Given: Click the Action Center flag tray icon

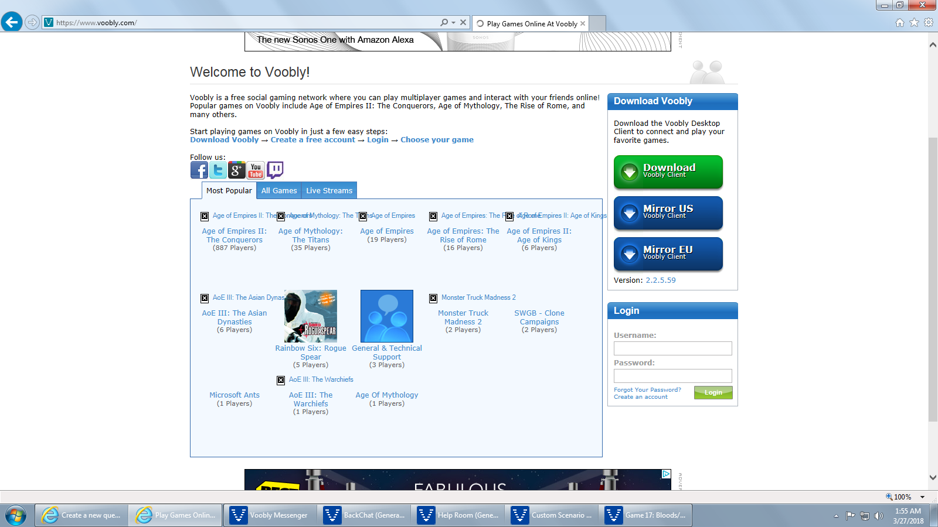Looking at the screenshot, I should point(850,516).
